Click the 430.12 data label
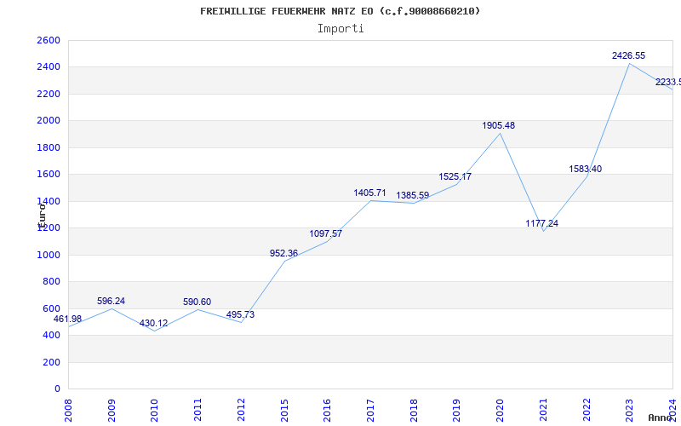Image resolution: width=681 pixels, height=426 pixels. pyautogui.click(x=153, y=323)
